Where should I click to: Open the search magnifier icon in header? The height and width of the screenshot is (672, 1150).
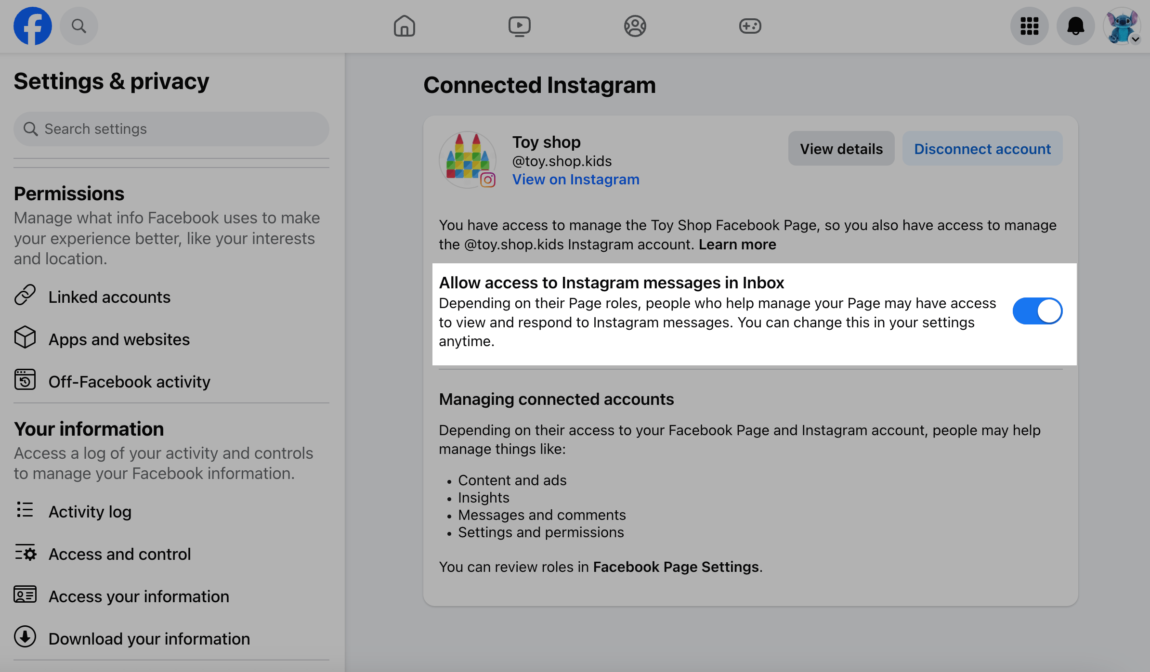pos(79,26)
